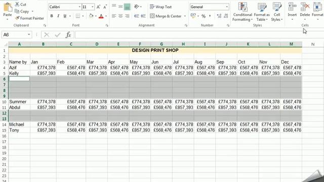Select the Dec column heading cell
The image size is (324, 182).
pyautogui.click(x=291, y=62)
